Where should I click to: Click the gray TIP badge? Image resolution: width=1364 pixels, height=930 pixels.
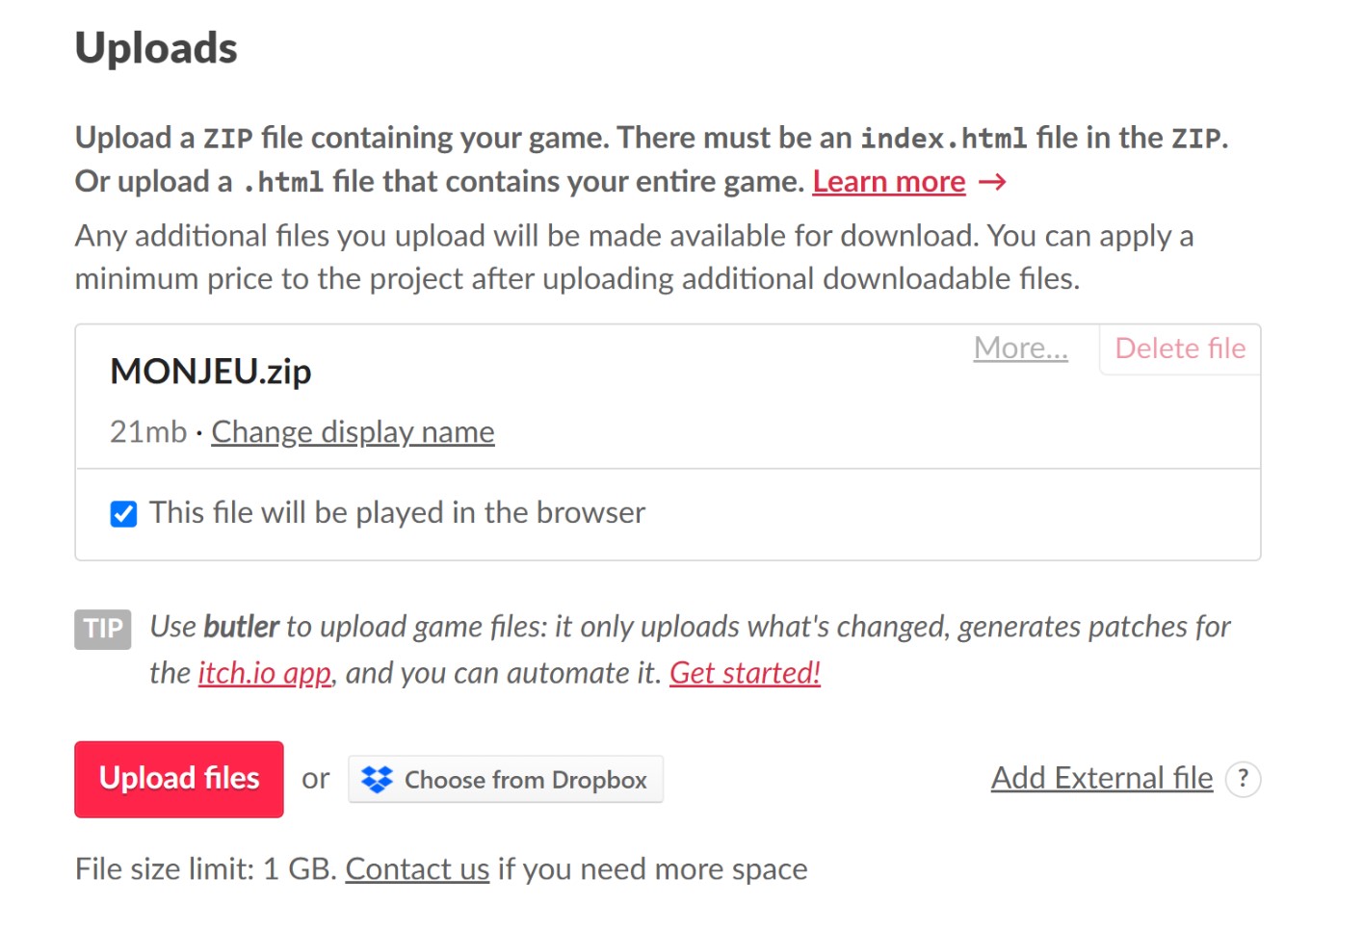tap(103, 629)
